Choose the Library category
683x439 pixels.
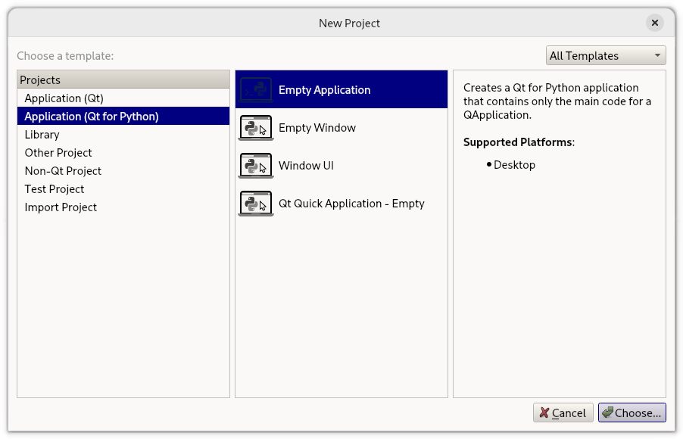point(123,135)
